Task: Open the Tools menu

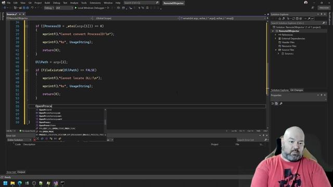Action: click(84, 3)
